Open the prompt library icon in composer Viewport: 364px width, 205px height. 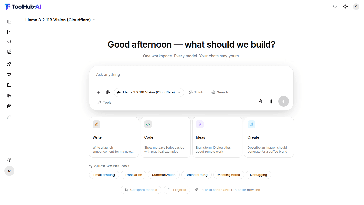click(108, 92)
